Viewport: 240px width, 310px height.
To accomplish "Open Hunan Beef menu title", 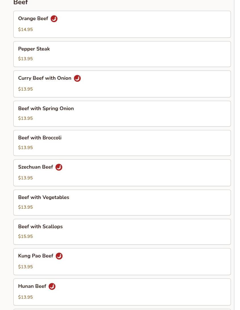I will pos(32,286).
